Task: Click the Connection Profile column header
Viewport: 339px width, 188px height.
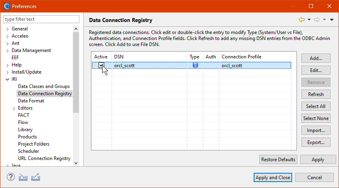Action: click(x=255, y=57)
